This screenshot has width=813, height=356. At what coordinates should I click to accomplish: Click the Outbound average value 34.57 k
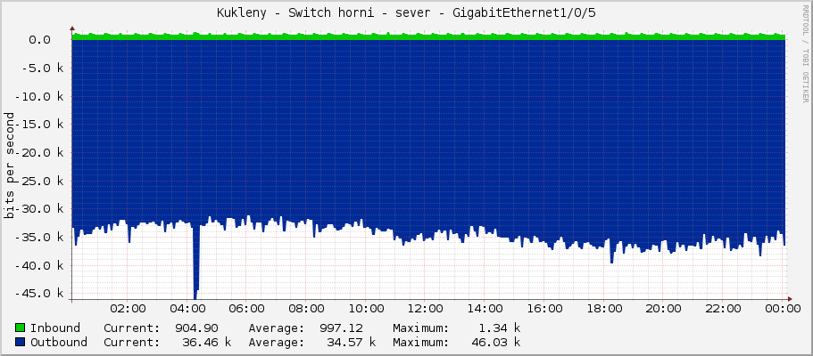352,342
